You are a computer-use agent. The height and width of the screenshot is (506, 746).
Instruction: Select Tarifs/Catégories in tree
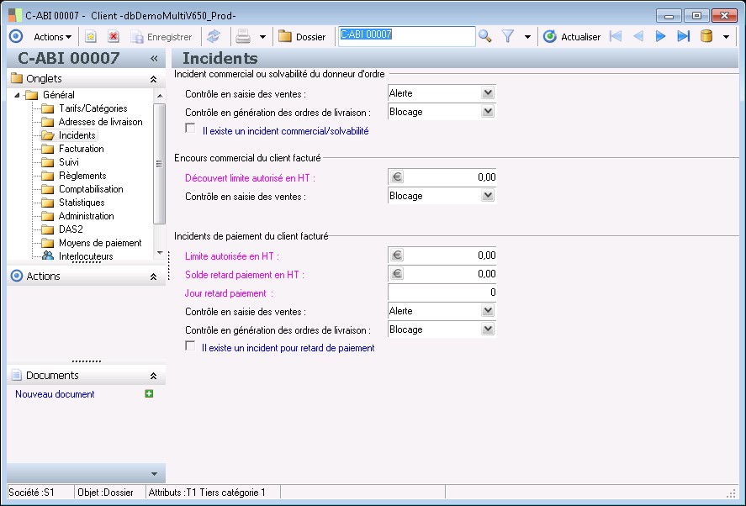pos(93,108)
